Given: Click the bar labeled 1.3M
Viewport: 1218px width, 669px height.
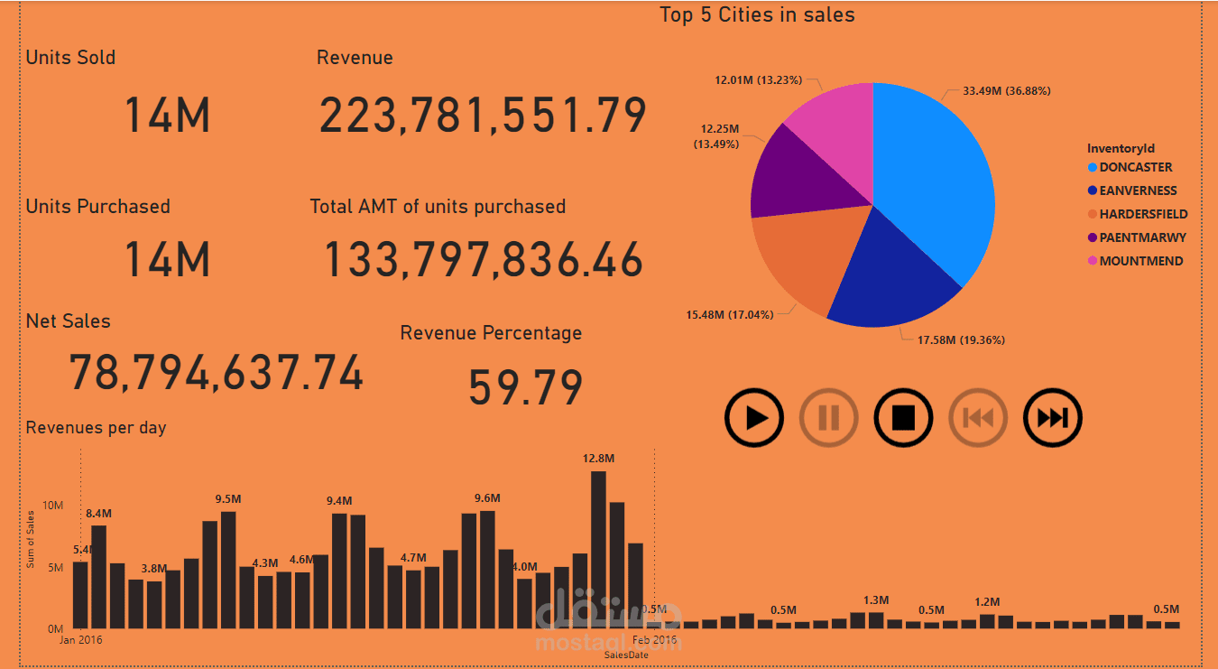Looking at the screenshot, I should (876, 619).
